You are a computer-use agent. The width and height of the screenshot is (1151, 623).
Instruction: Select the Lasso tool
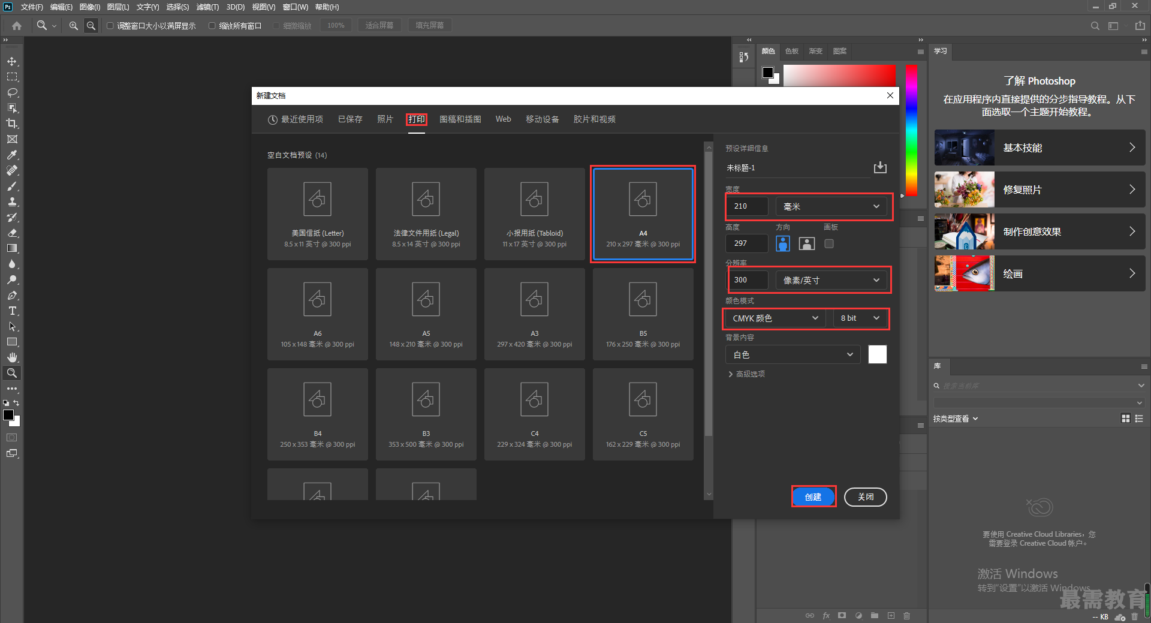12,93
